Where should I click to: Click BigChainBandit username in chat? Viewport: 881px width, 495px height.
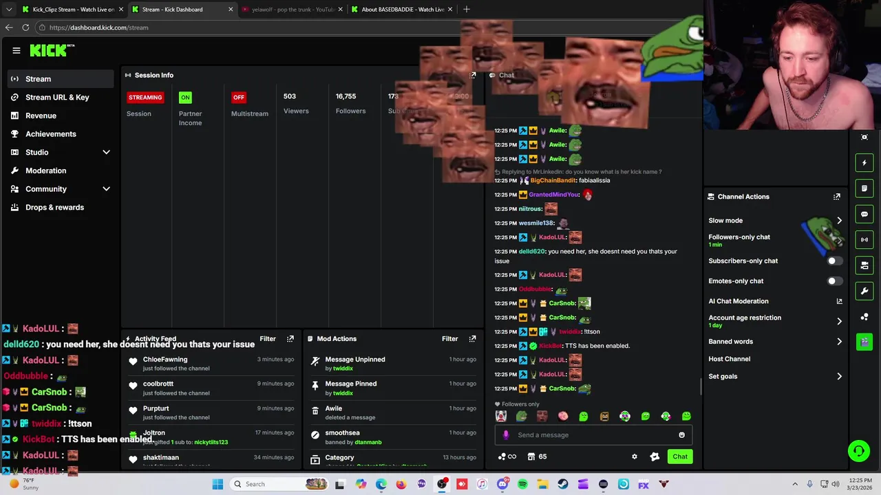coord(553,181)
